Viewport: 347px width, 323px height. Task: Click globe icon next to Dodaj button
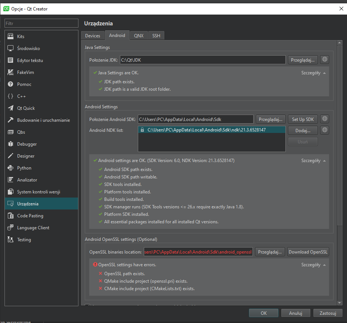pyautogui.click(x=325, y=130)
